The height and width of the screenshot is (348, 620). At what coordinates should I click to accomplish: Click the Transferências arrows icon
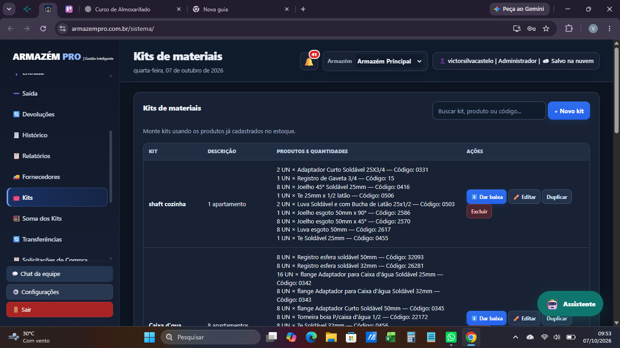pos(16,239)
